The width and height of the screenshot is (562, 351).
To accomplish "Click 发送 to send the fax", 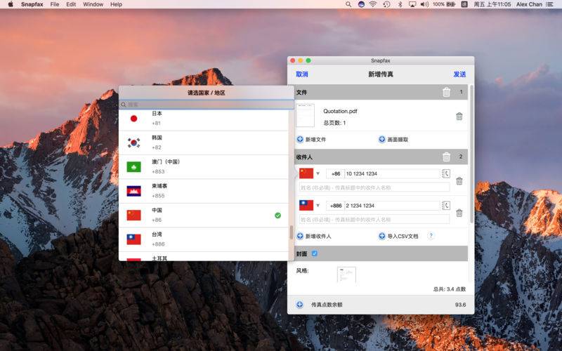I will pos(459,74).
